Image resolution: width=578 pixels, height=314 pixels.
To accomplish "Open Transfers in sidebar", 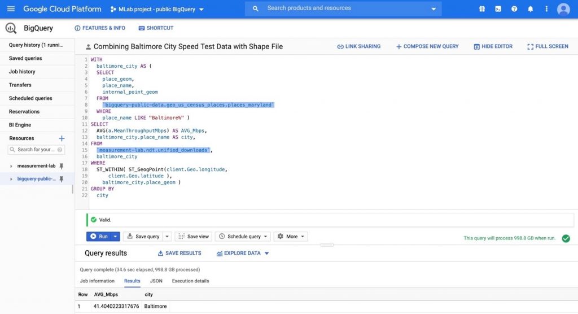I will pyautogui.click(x=20, y=85).
